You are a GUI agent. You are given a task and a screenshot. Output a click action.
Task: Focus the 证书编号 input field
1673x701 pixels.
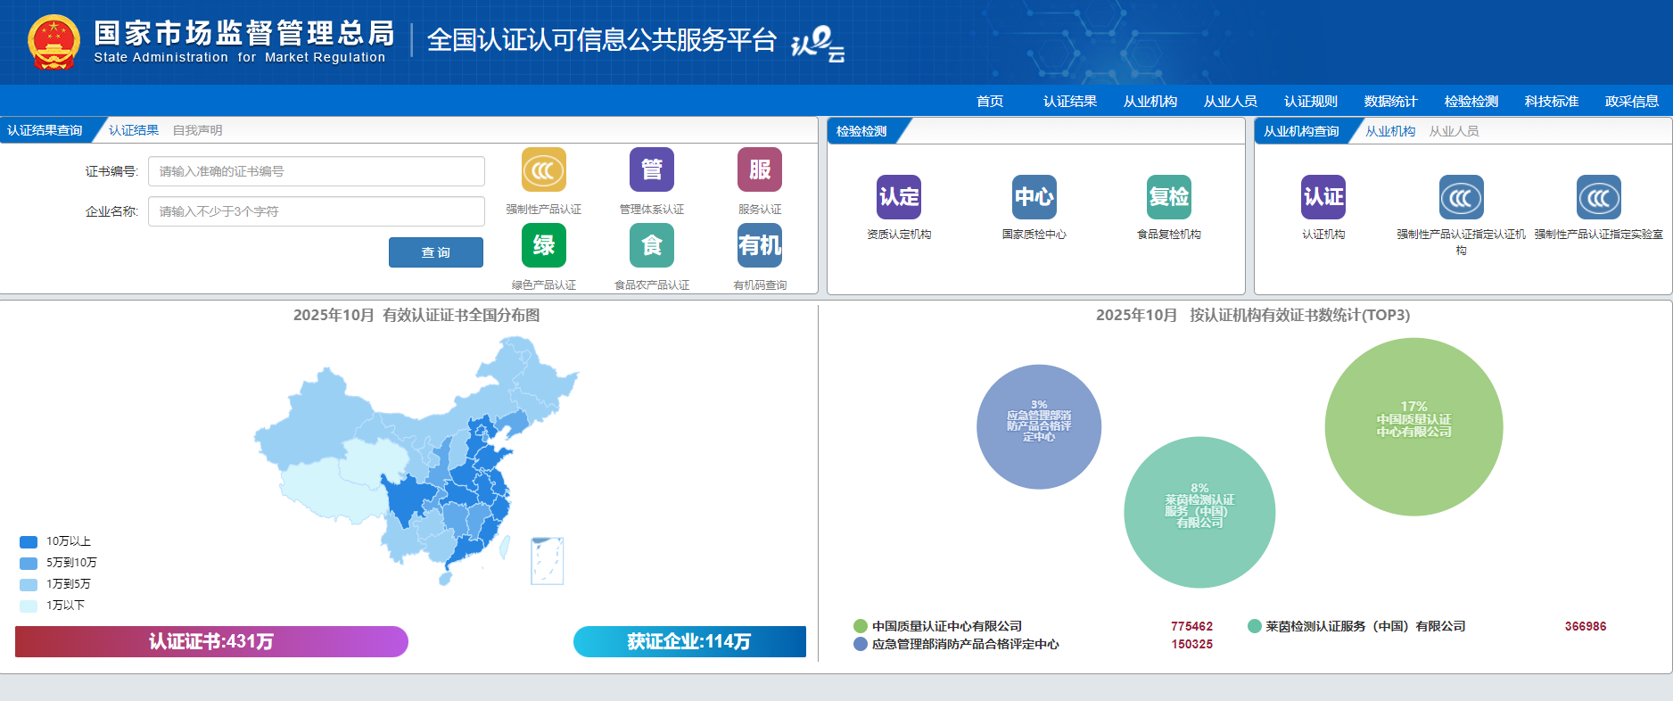coord(316,171)
